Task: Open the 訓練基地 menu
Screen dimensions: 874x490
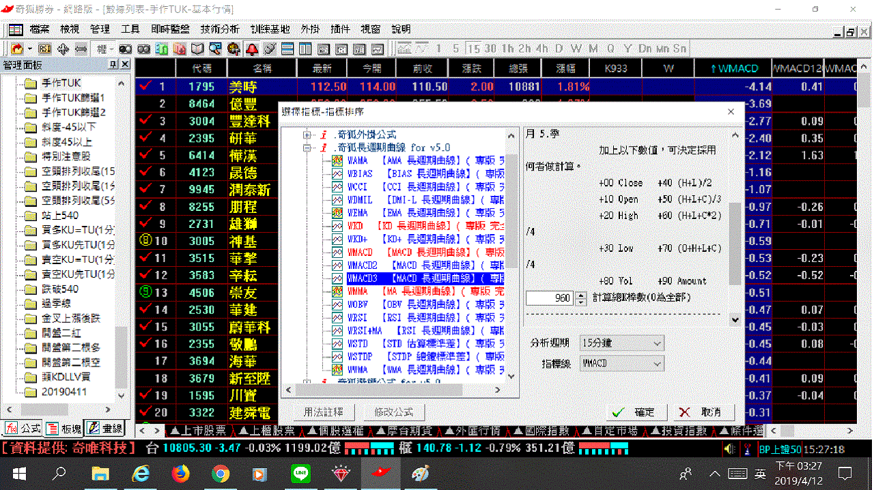Action: (x=270, y=29)
